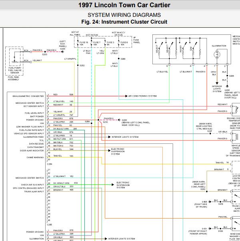
Task: Click the "LOW WASHER FLUID INPUT" pin label
Action: tap(30, 127)
